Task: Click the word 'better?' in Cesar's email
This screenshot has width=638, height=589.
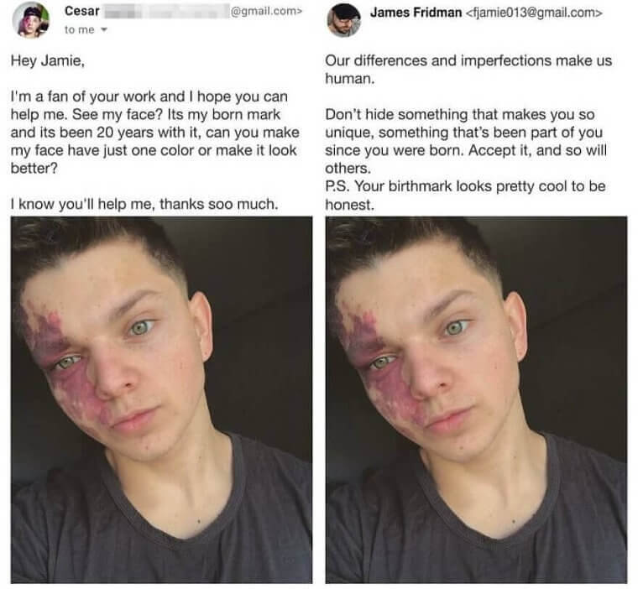Action: click(x=34, y=168)
